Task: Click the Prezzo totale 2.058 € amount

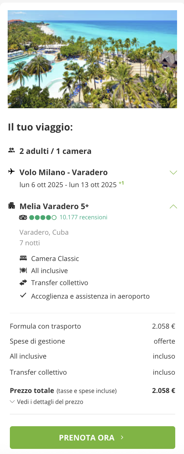Action: point(164,390)
